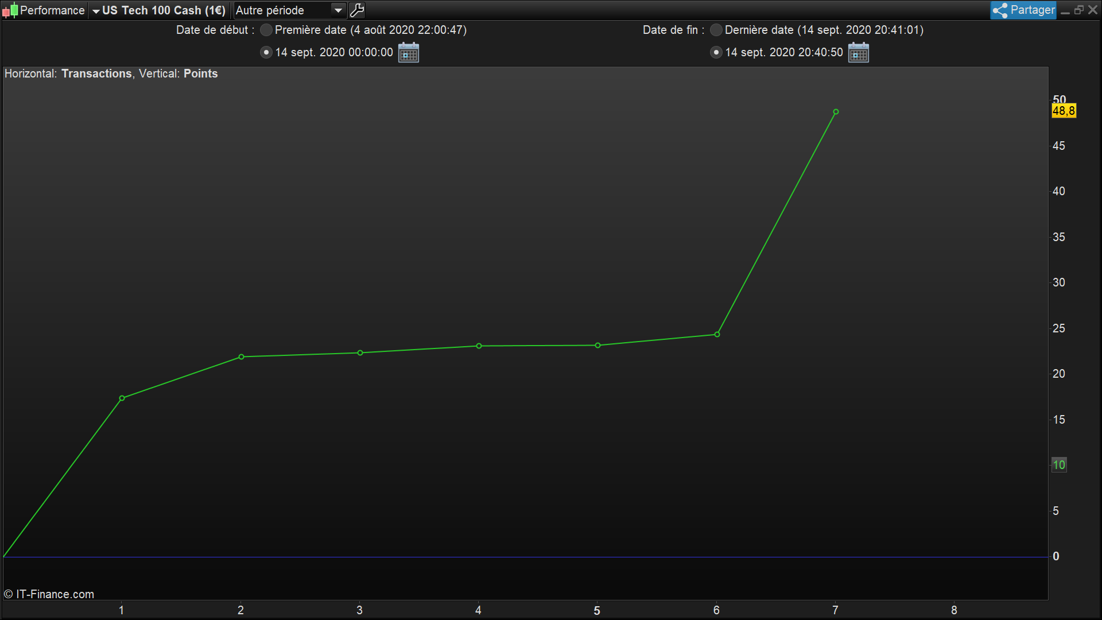The image size is (1102, 620).
Task: Click the 48,8 yellow value marker
Action: tap(1064, 111)
